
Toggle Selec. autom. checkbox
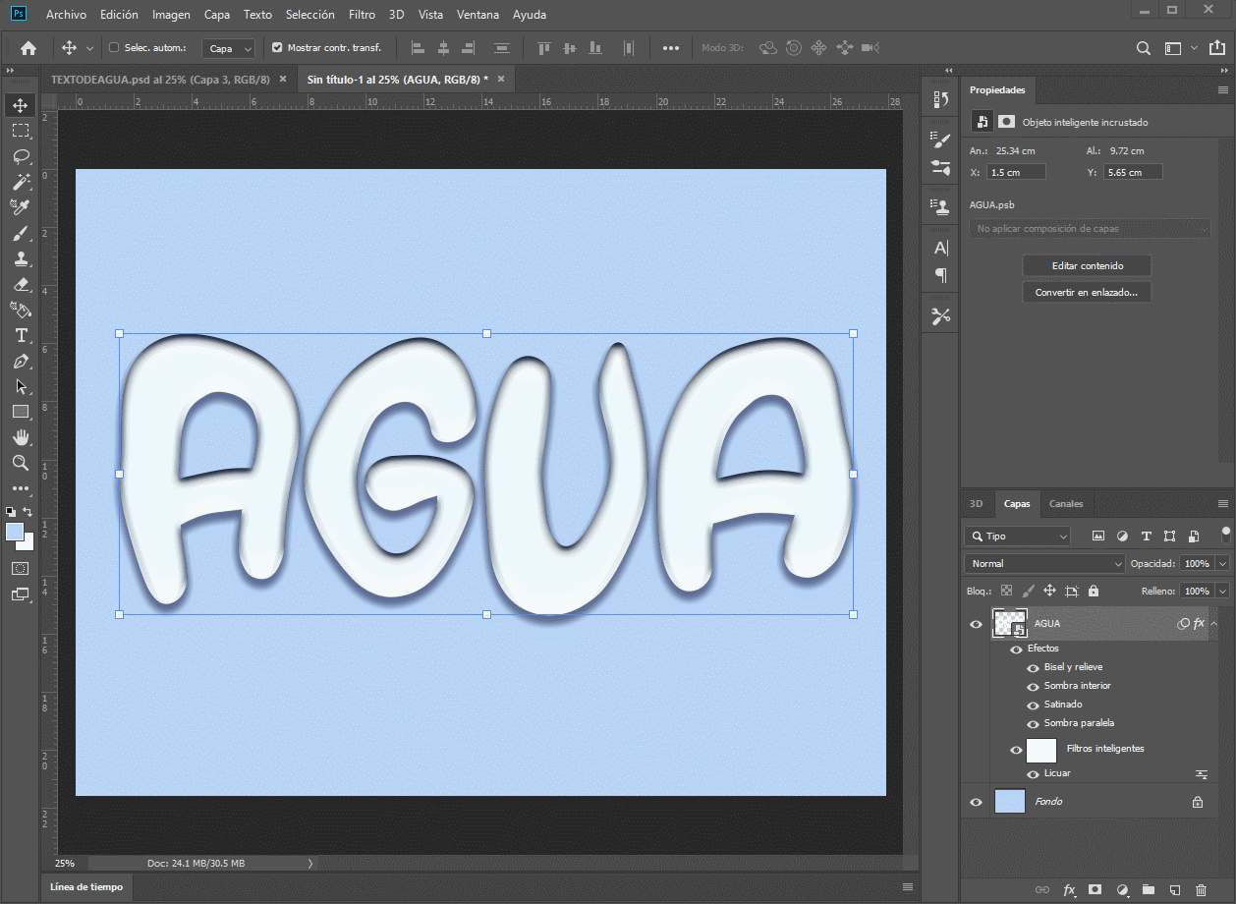114,47
